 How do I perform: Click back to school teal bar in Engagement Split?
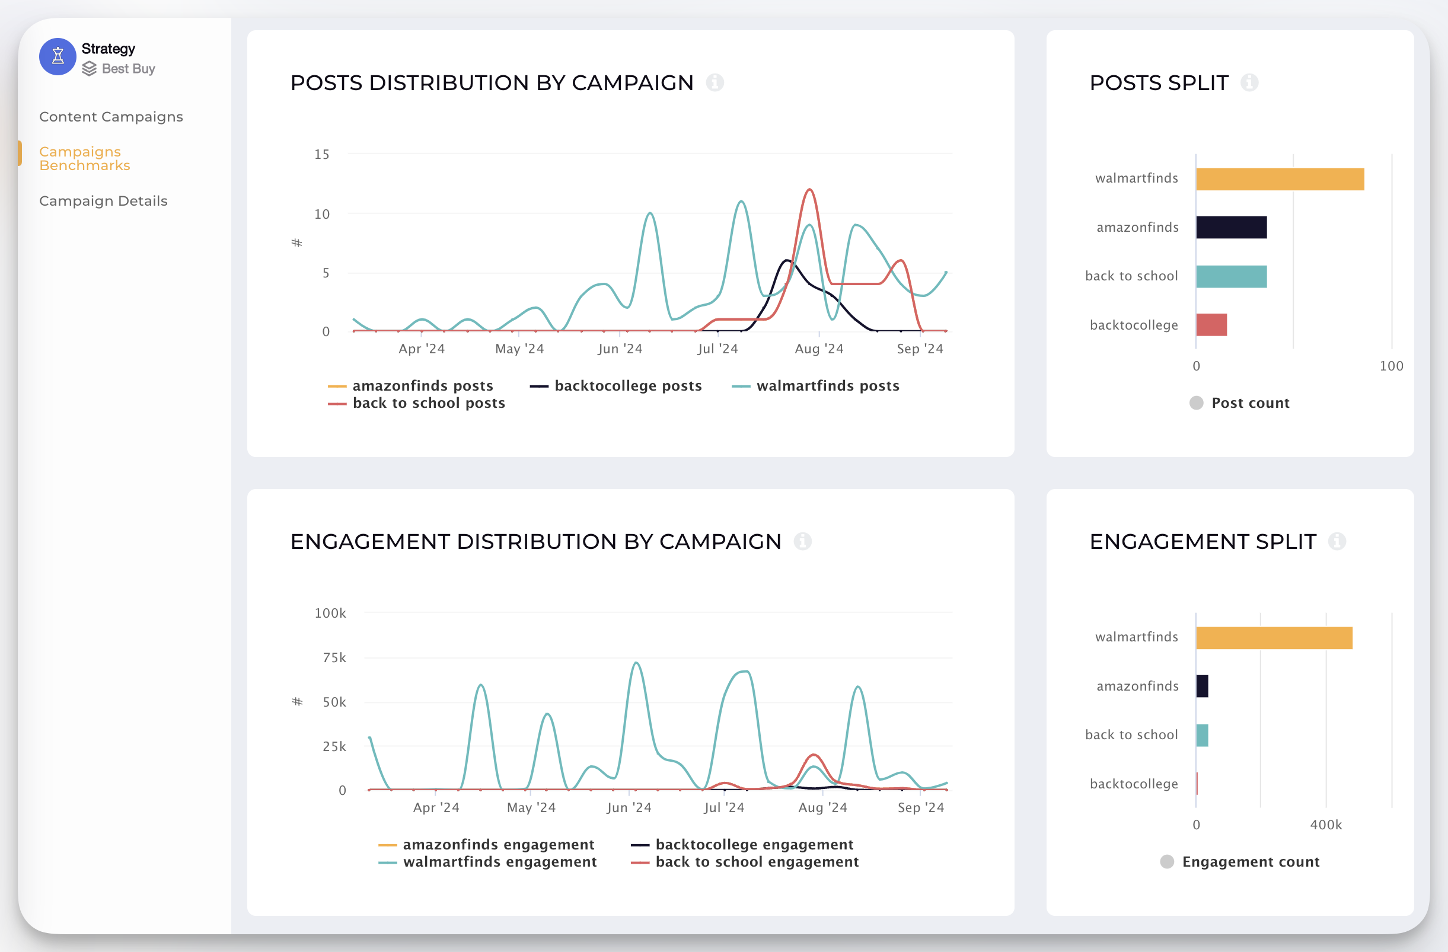(1202, 735)
